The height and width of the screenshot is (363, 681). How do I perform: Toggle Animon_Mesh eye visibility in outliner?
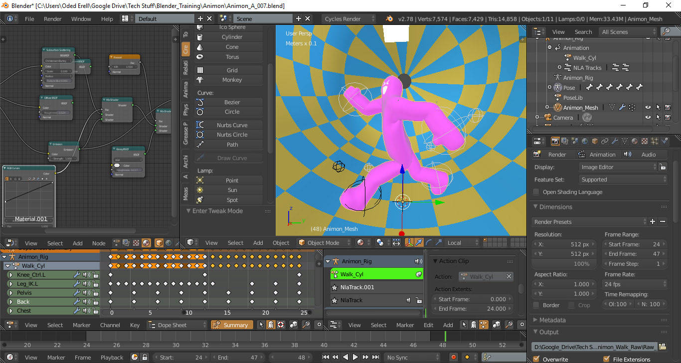[x=648, y=107]
